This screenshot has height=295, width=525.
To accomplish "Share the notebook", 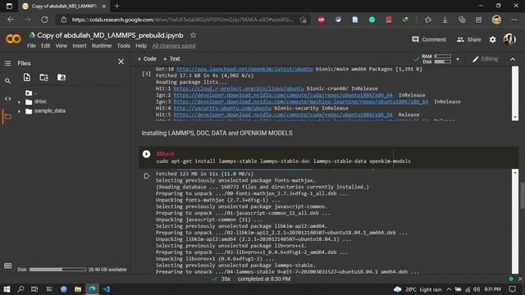I will click(468, 39).
